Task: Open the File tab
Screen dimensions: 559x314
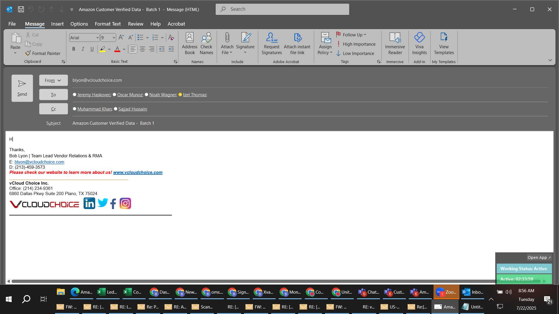Action: tap(12, 24)
